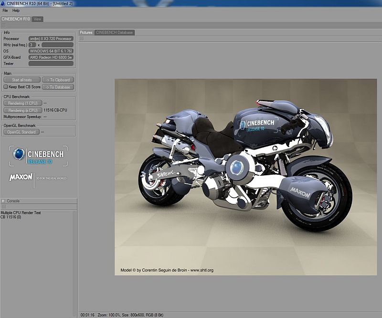Click the Multiprocessor Speedup label
The image size is (382, 318).
(x=22, y=117)
